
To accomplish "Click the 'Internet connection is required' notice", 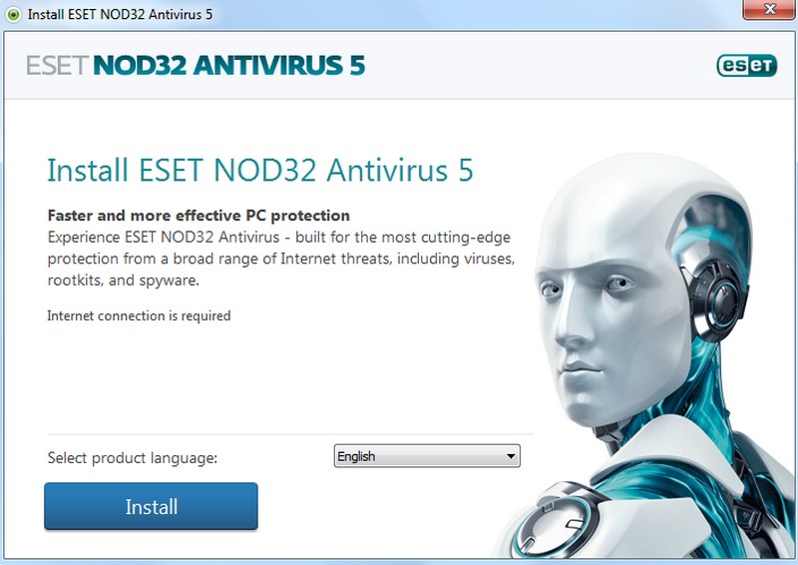I will coord(139,315).
